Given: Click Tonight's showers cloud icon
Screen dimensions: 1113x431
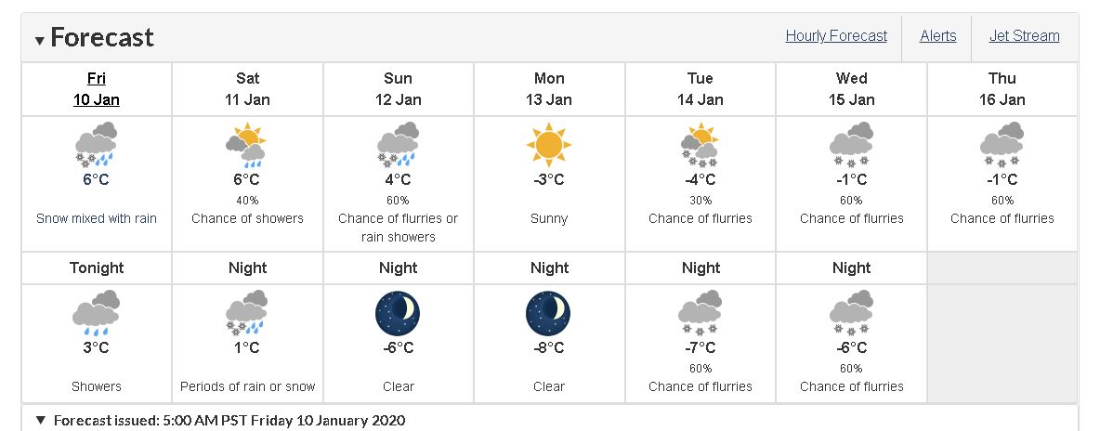Looking at the screenshot, I should click(x=96, y=312).
